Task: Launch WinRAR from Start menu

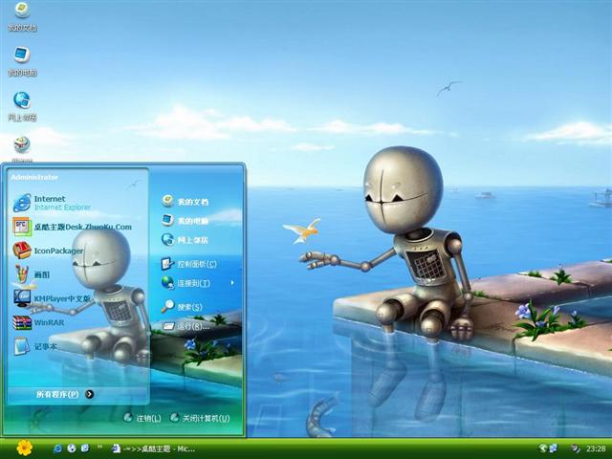Action: click(x=38, y=322)
